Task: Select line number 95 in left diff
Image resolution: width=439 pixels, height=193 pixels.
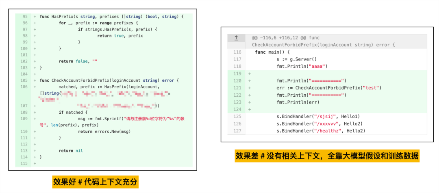Action: (25, 17)
